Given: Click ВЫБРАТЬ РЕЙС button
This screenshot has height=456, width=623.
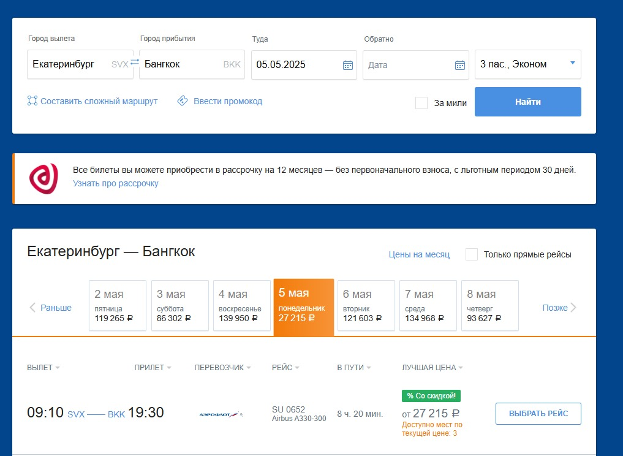Looking at the screenshot, I should point(538,414).
